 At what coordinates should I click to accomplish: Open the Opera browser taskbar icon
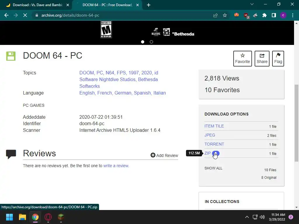coord(48,217)
